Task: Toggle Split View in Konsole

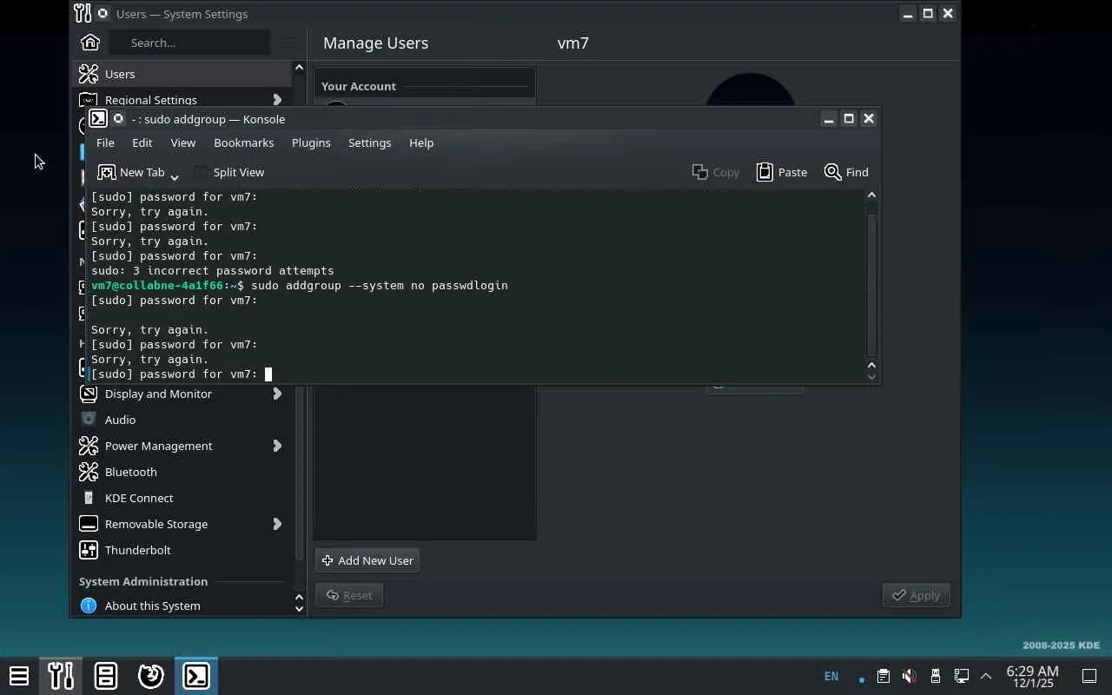Action: point(228,172)
